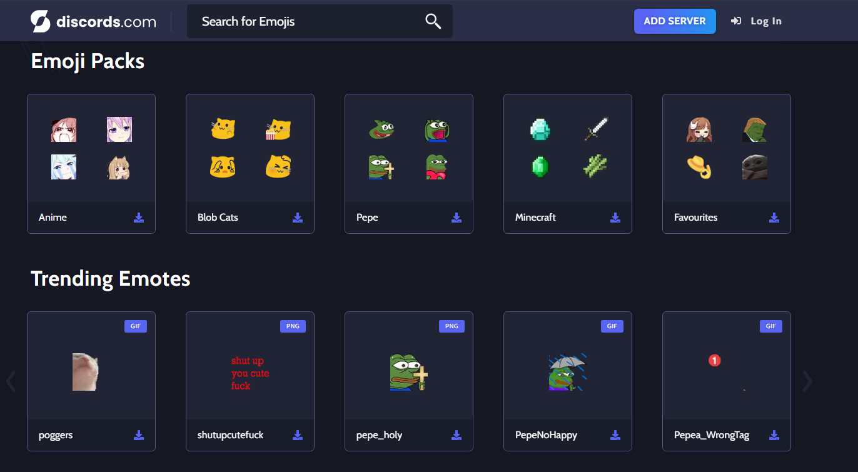858x472 pixels.
Task: Go to next trending emotes with right arrow
Action: tap(808, 381)
